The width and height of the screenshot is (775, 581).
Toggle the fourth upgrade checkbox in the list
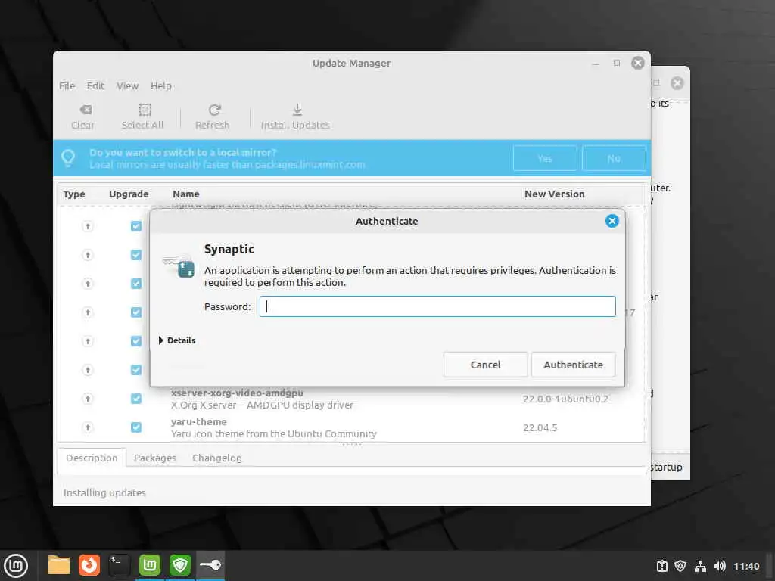(x=136, y=312)
